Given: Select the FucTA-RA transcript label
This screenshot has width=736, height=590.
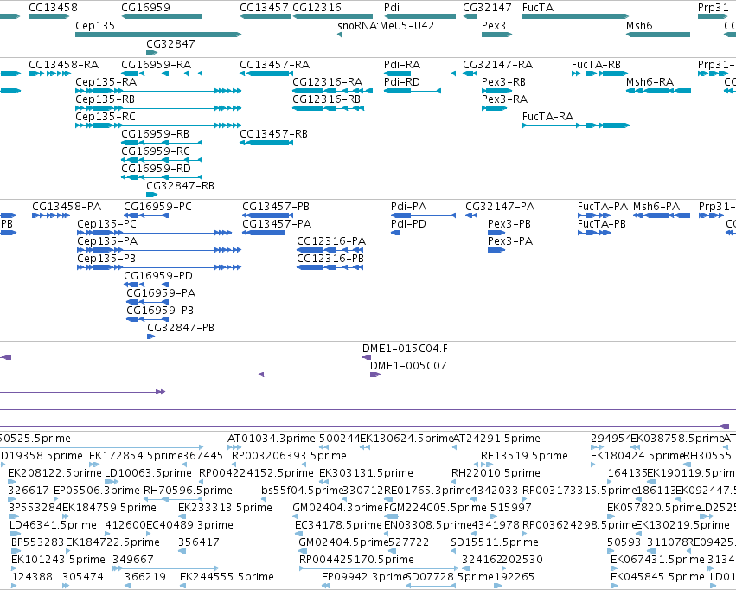Looking at the screenshot, I should pos(547,117).
